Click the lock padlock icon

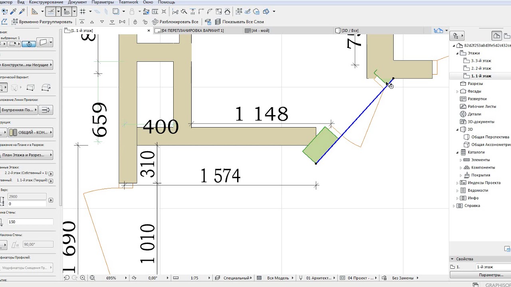coord(135,22)
